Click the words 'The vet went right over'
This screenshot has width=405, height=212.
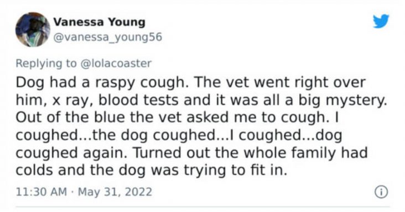point(280,82)
